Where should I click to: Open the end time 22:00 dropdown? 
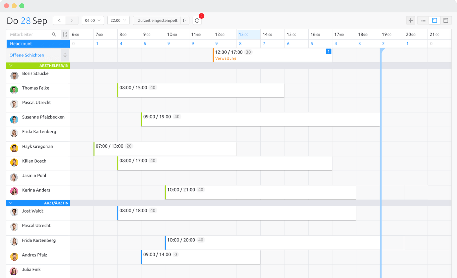[x=118, y=20]
